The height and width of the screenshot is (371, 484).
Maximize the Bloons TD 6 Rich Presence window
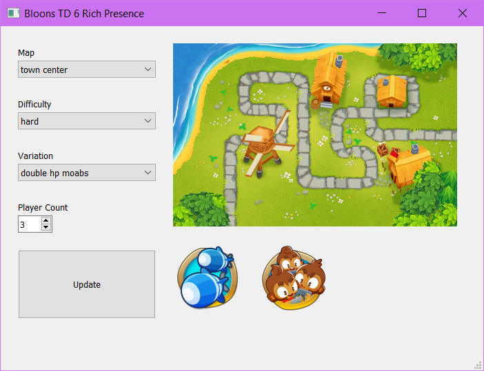click(x=422, y=13)
